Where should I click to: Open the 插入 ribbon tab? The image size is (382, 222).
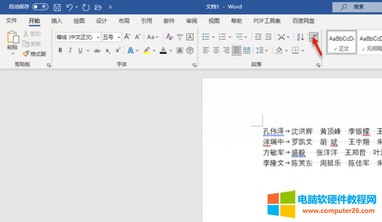(x=57, y=21)
